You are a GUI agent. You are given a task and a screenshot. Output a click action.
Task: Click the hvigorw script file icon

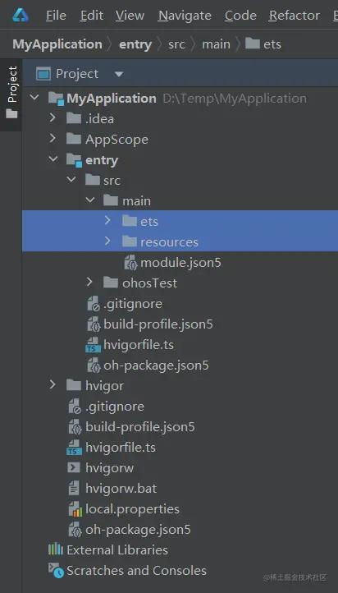tap(74, 468)
